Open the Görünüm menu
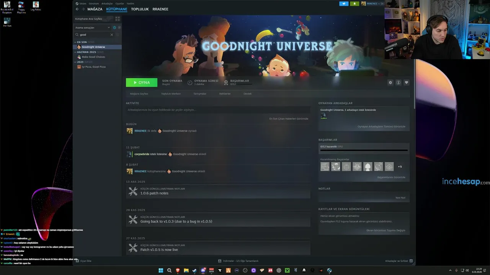 tap(94, 3)
